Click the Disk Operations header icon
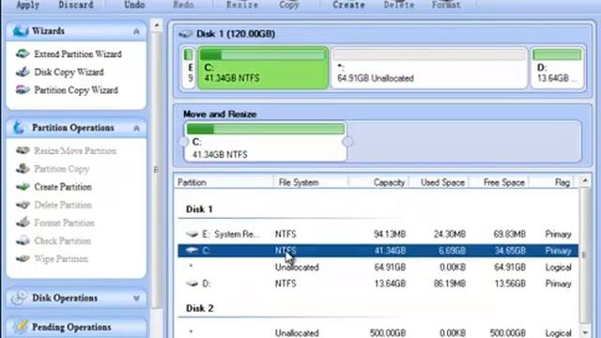The width and height of the screenshot is (601, 338). 19,298
